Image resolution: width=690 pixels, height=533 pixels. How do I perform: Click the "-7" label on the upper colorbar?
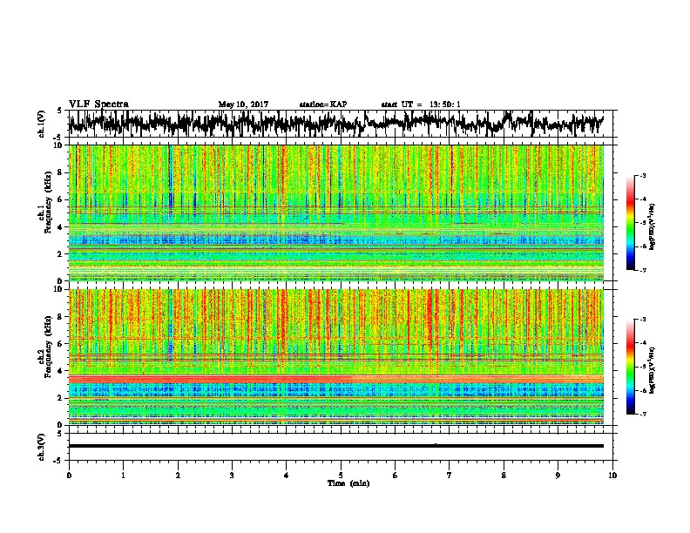click(643, 270)
